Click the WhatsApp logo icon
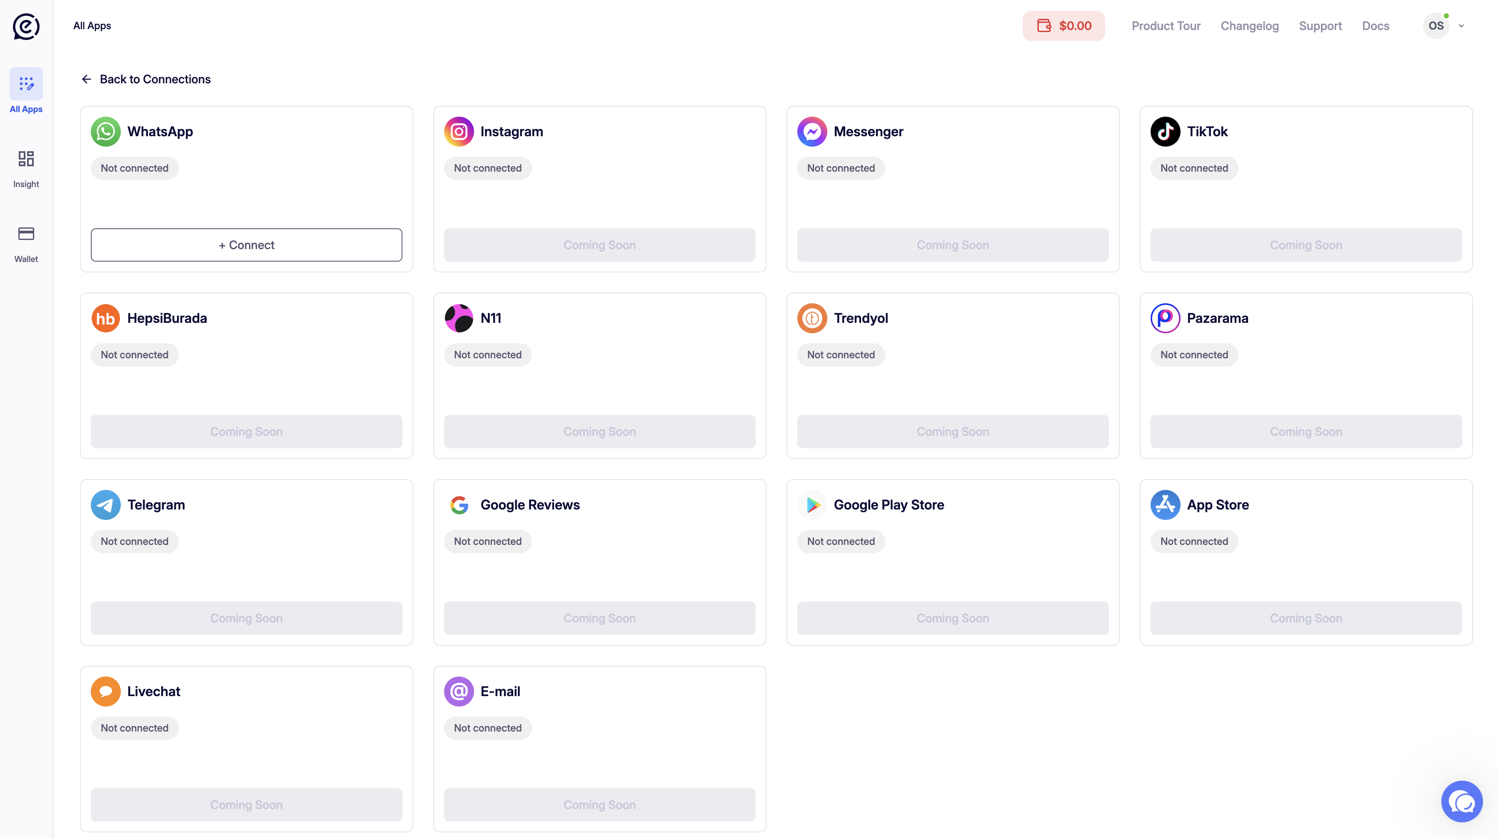This screenshot has height=839, width=1498. pyautogui.click(x=106, y=131)
